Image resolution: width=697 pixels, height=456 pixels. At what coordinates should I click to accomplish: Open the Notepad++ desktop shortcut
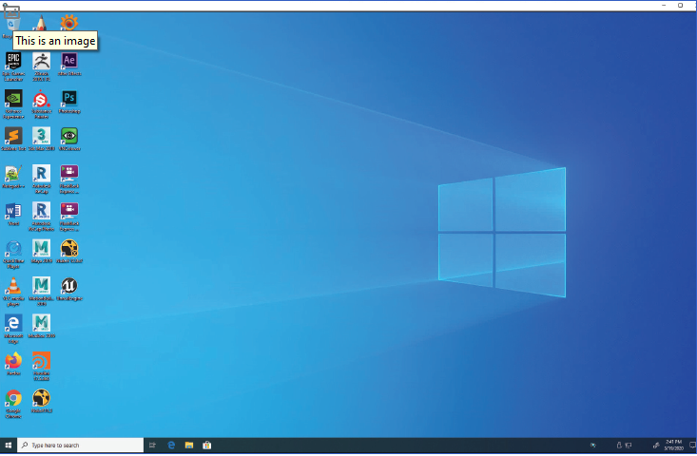pyautogui.click(x=13, y=177)
